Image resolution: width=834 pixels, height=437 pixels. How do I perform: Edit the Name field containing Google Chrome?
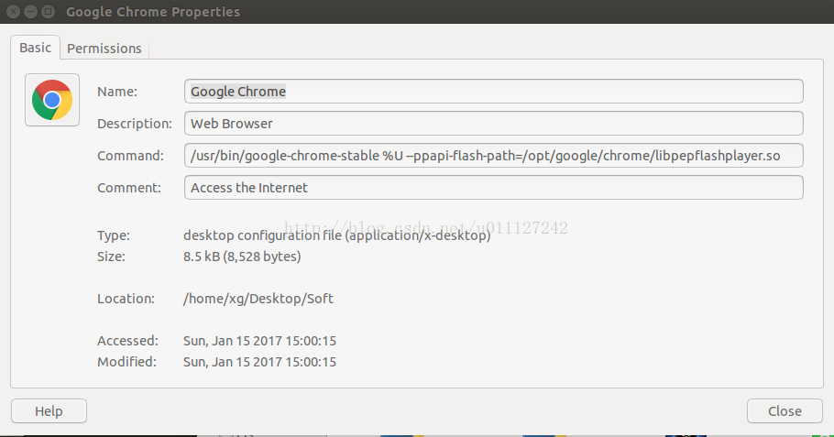[x=494, y=92]
